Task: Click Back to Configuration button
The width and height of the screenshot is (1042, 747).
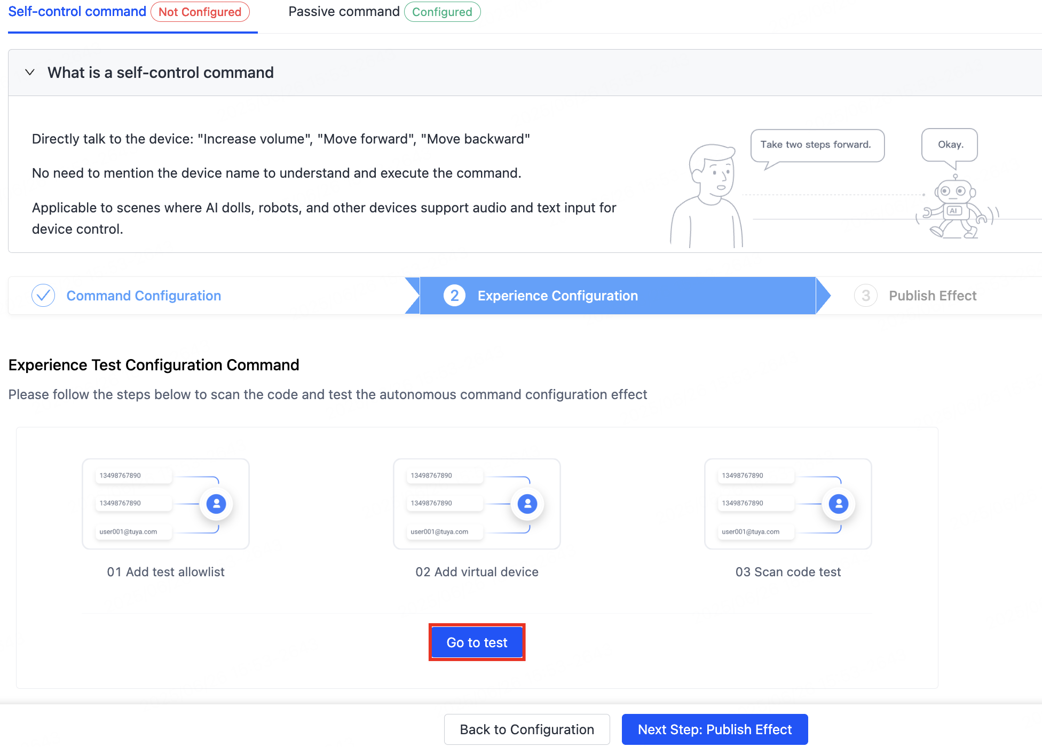Action: 527,729
